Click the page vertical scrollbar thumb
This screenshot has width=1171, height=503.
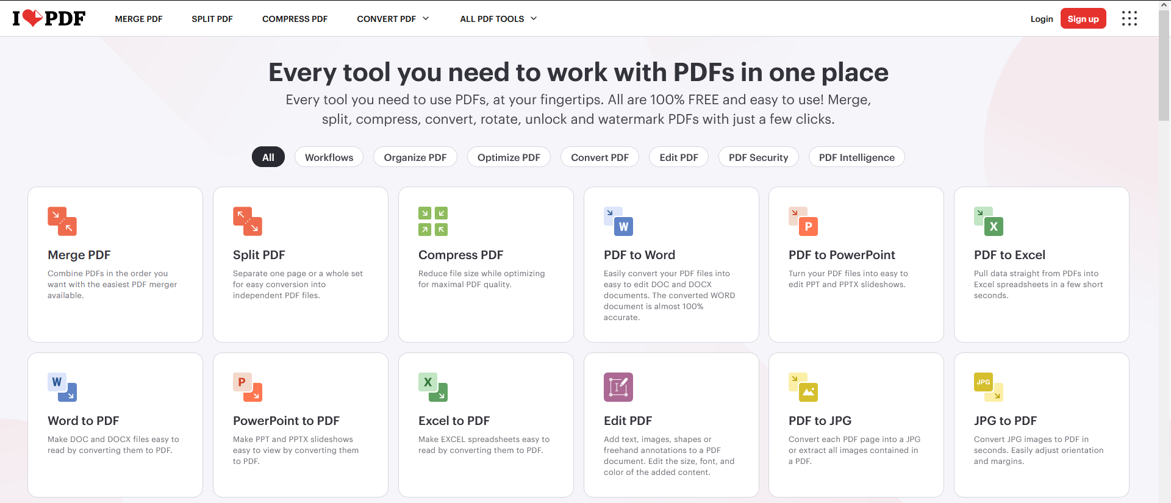tap(1164, 64)
